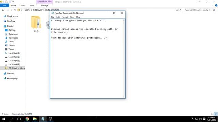The width and height of the screenshot is (218, 122).
Task: Show hidden system tray icons
Action: point(192,119)
